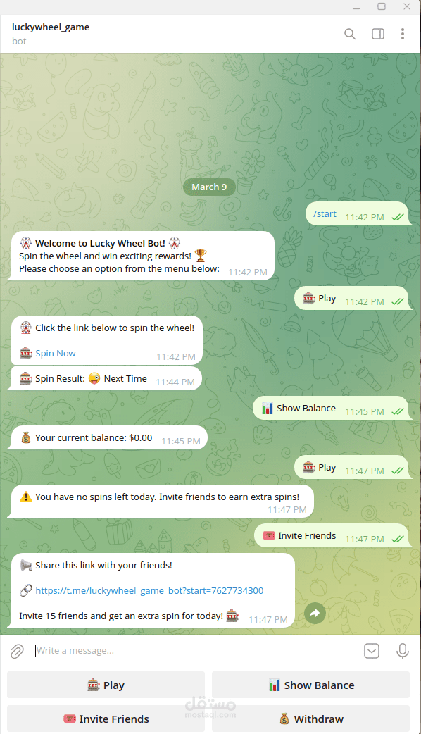421x734 pixels.
Task: Open the chat search magnifier icon
Action: 350,34
